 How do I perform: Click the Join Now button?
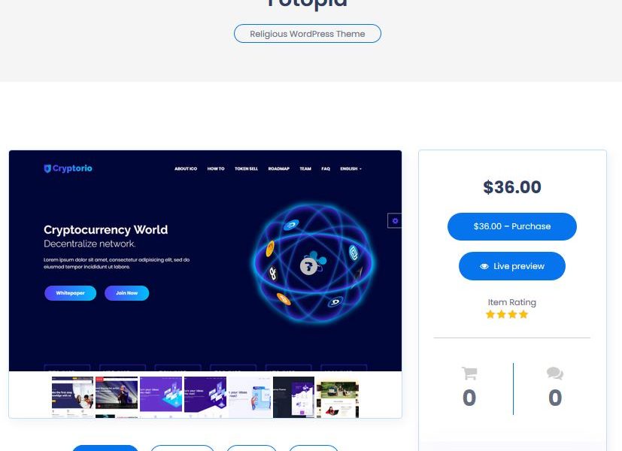[126, 293]
